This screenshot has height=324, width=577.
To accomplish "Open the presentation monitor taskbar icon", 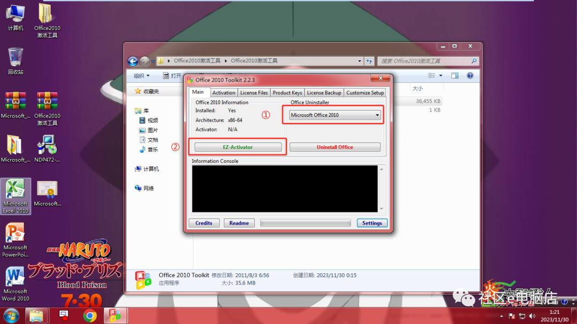I will pos(64,315).
